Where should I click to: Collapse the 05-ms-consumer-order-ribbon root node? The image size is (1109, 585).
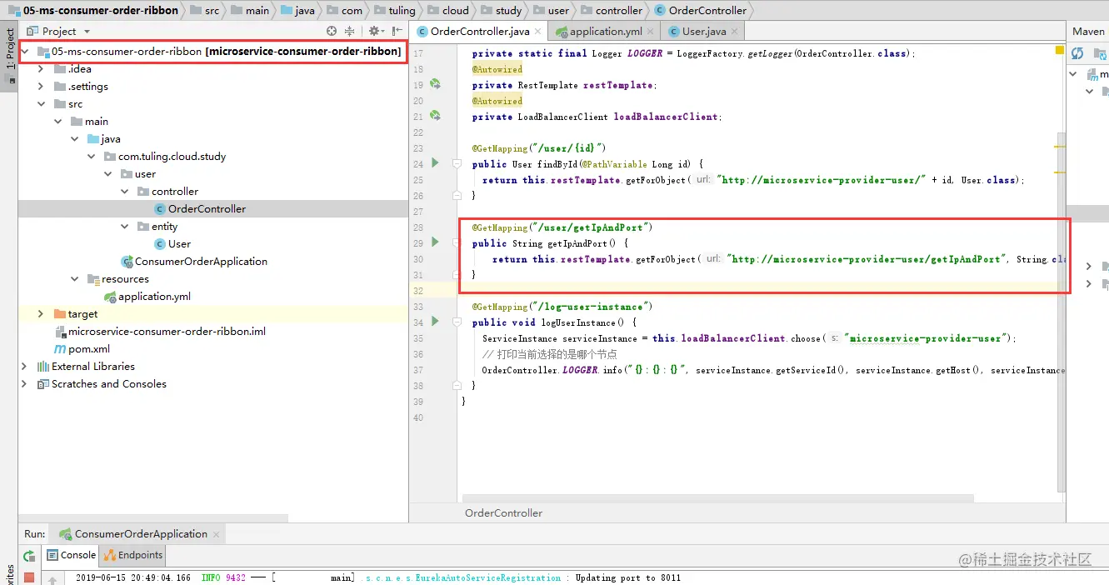coord(25,52)
